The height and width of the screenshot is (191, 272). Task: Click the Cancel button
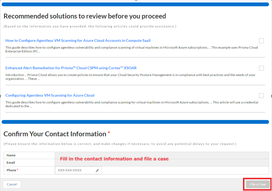tap(12, 184)
